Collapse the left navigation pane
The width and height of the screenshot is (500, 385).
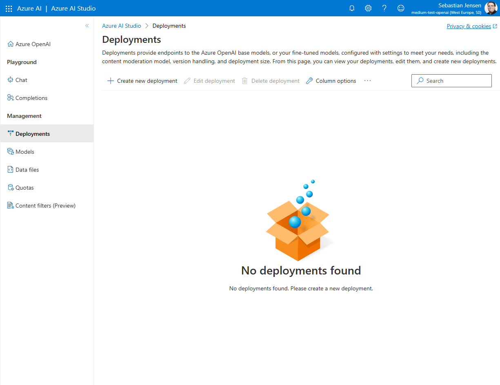click(87, 26)
